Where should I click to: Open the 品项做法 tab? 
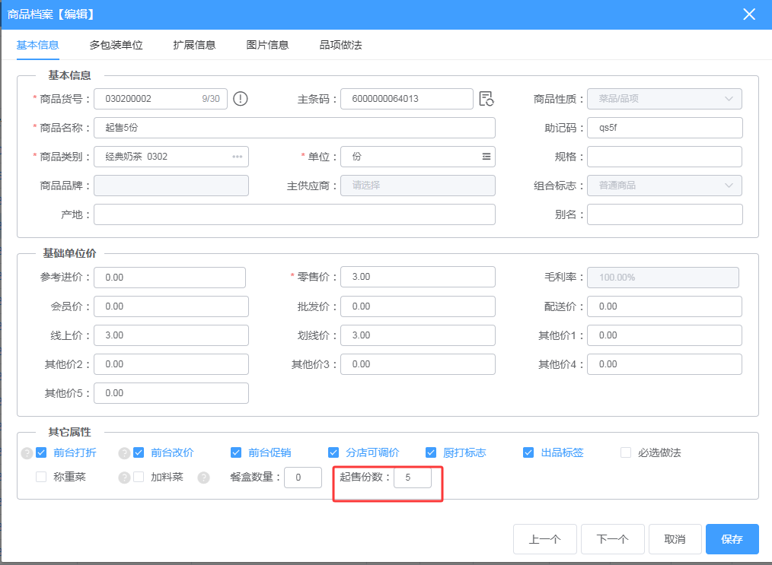(x=341, y=45)
